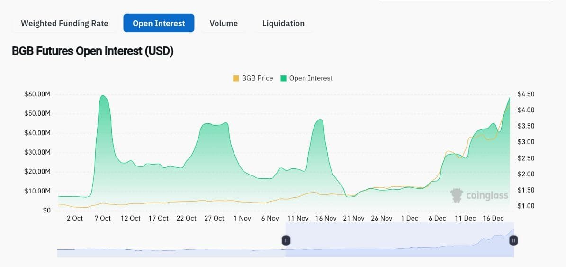Click the $30.00M axis label

pos(37,152)
